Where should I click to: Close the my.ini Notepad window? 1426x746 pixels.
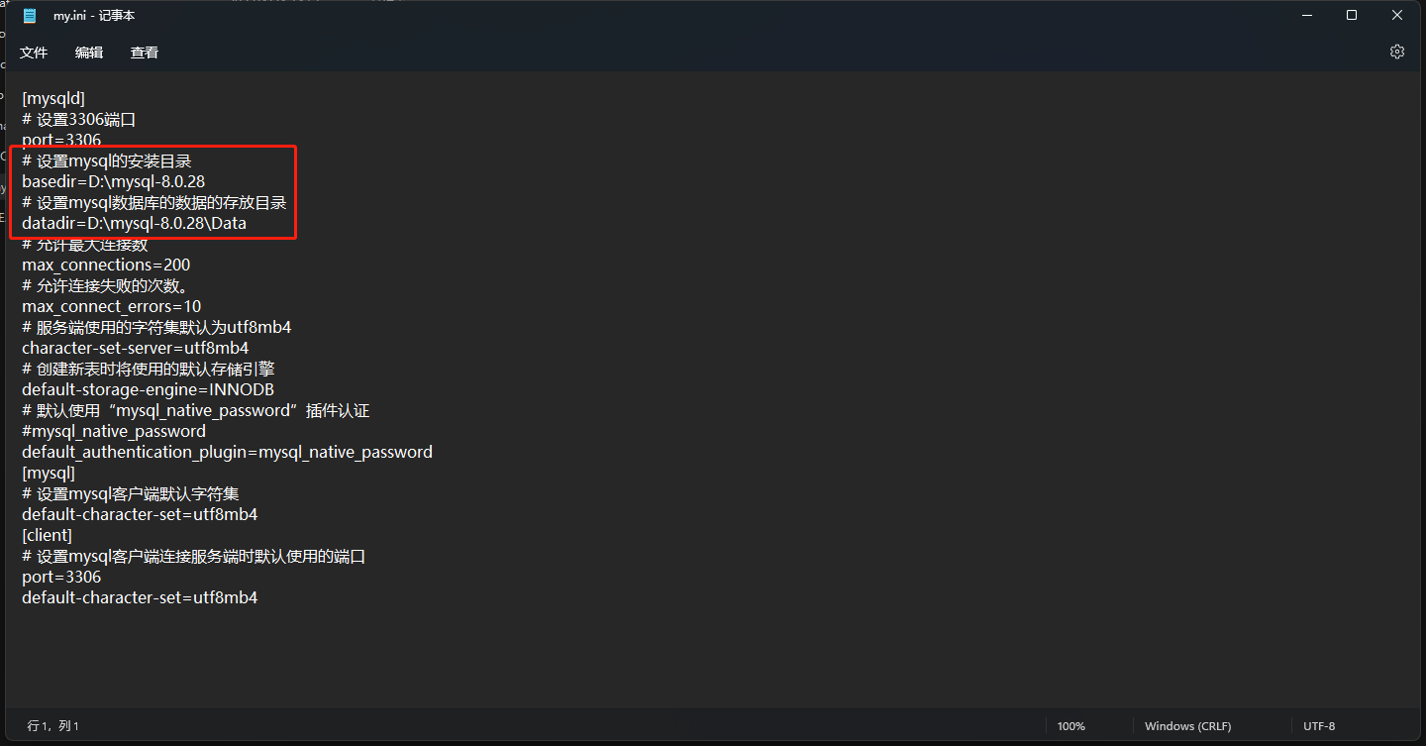(1397, 15)
